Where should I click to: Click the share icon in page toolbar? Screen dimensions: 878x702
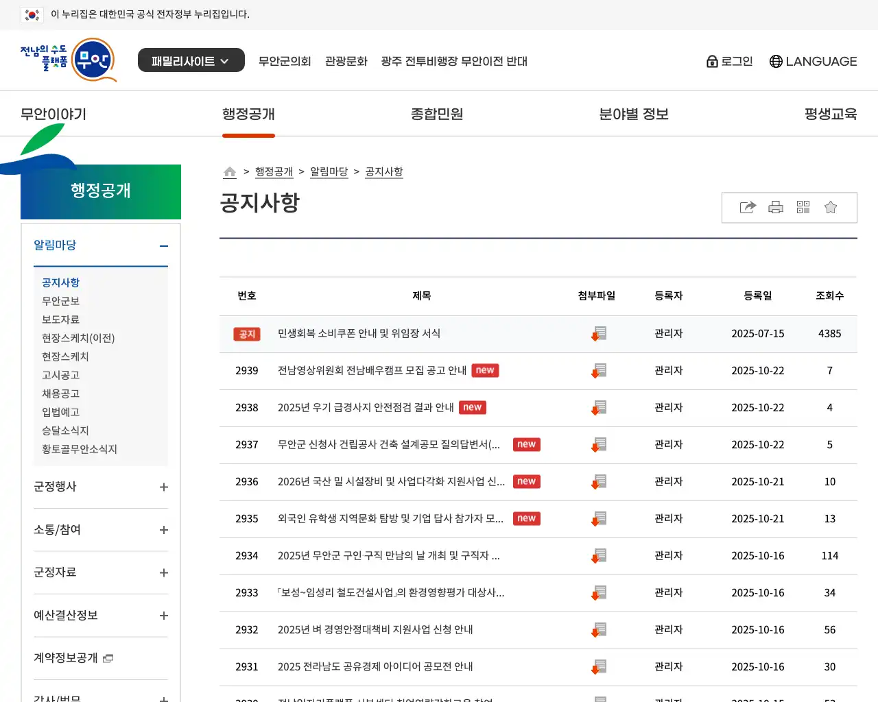(x=748, y=207)
